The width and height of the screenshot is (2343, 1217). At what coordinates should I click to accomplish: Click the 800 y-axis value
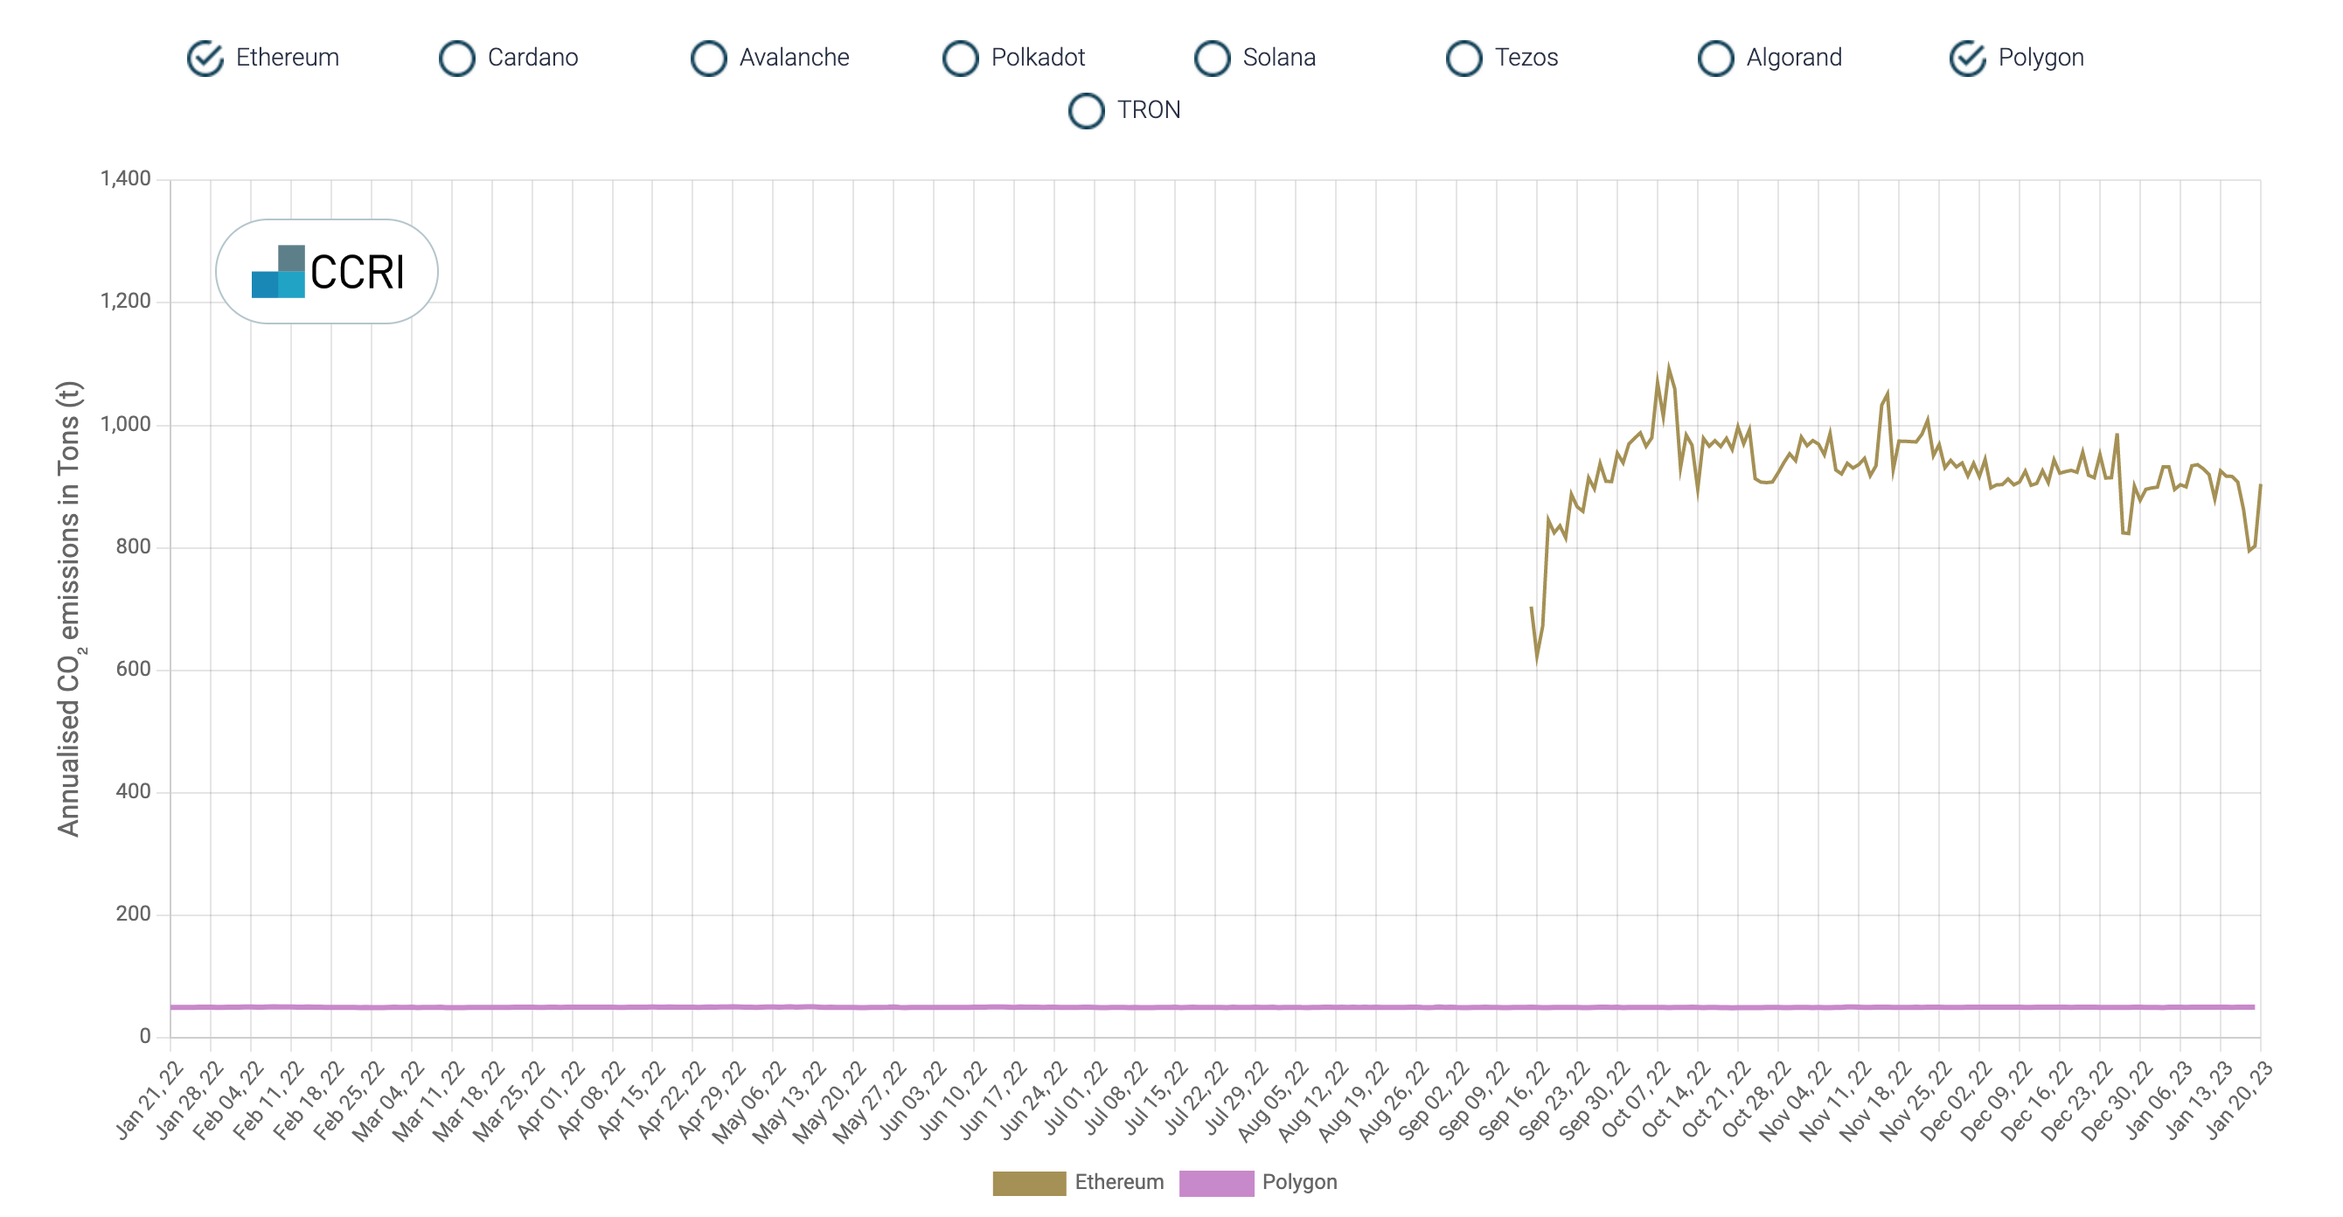coord(133,546)
